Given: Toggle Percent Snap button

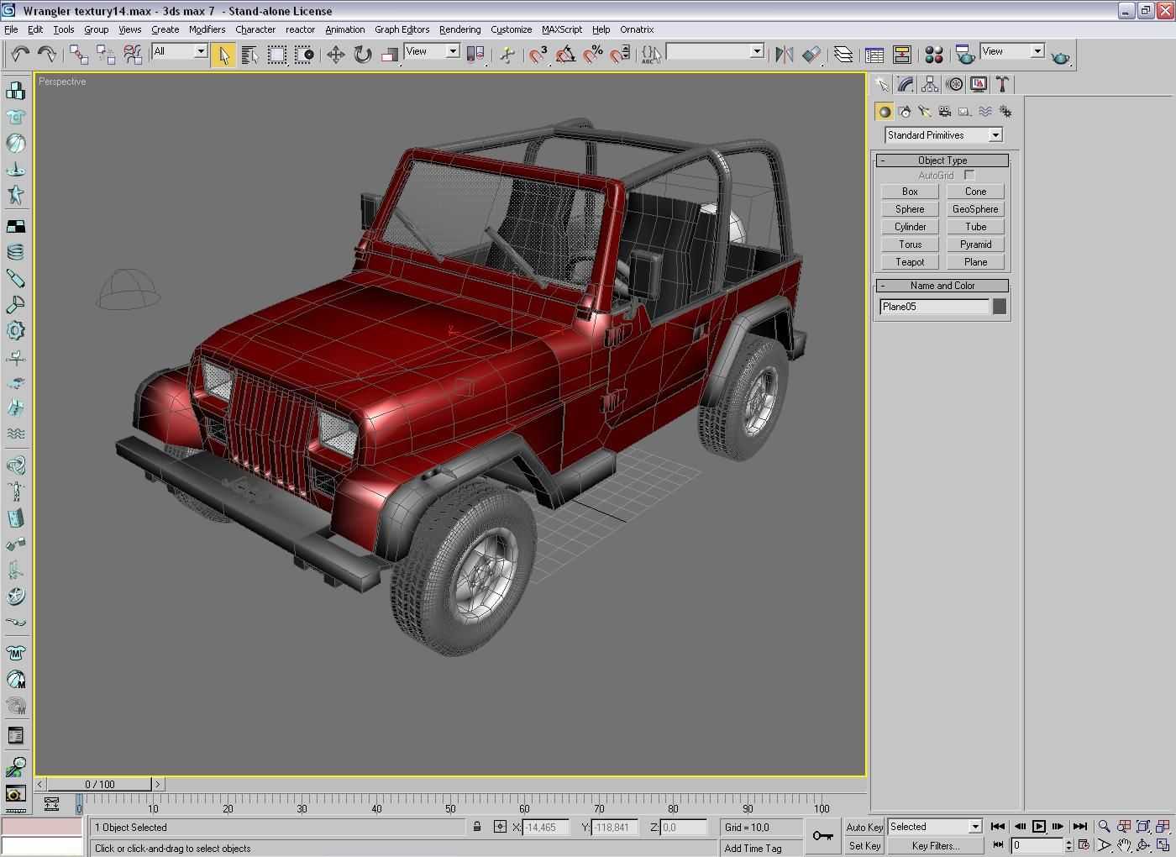Looking at the screenshot, I should point(593,55).
